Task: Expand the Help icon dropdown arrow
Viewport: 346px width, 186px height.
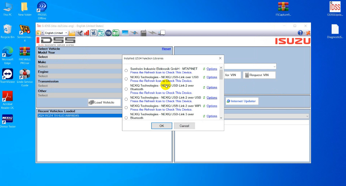Action: 304,33
